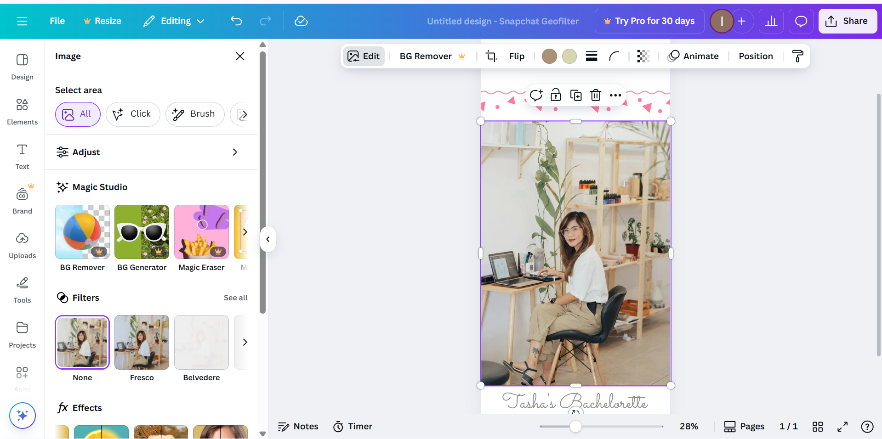Switch selection area to Click mode
Viewport: 882px width, 439px height.
click(133, 114)
